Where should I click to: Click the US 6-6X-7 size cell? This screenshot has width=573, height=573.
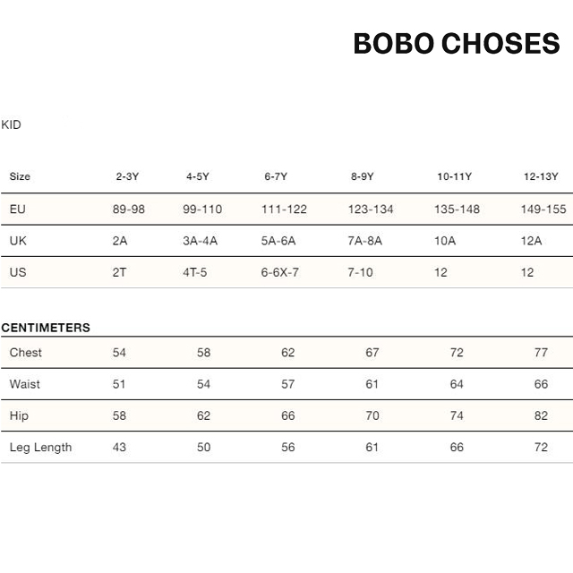(280, 272)
